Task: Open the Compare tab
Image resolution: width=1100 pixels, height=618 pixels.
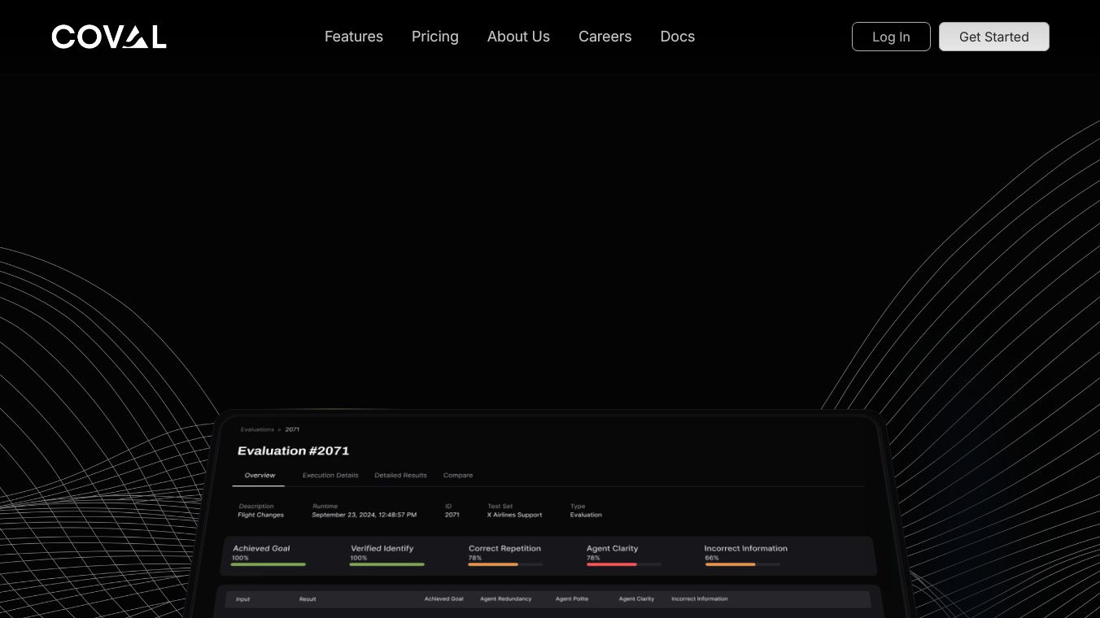Action: 458,475
